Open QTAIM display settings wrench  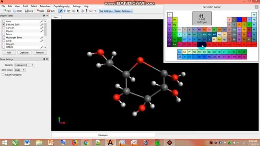click(42, 47)
